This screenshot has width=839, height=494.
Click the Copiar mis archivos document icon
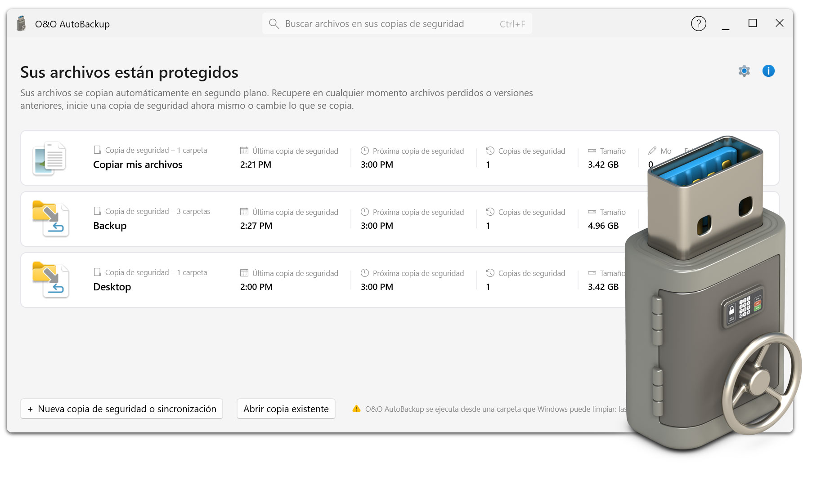click(x=49, y=158)
